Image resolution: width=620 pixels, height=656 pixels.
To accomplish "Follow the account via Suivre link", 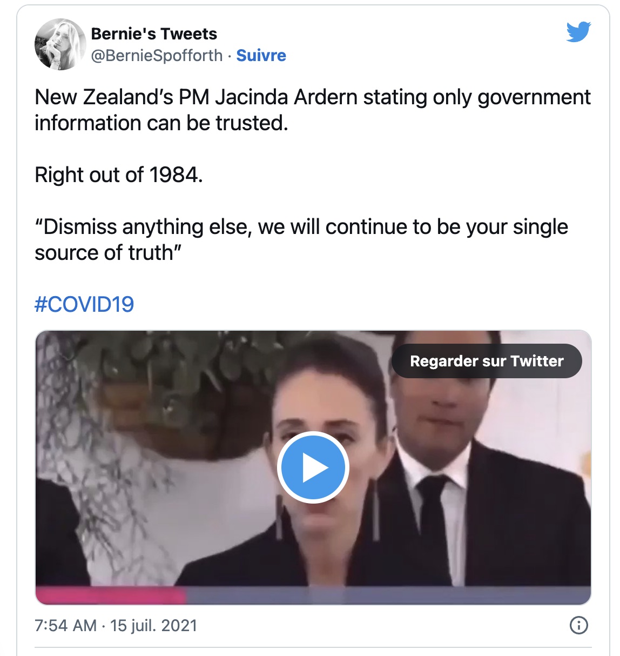I will pos(261,55).
